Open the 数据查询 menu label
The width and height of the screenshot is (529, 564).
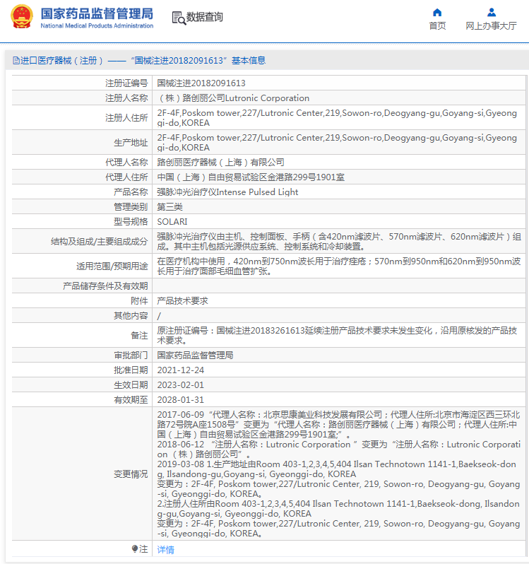[204, 18]
